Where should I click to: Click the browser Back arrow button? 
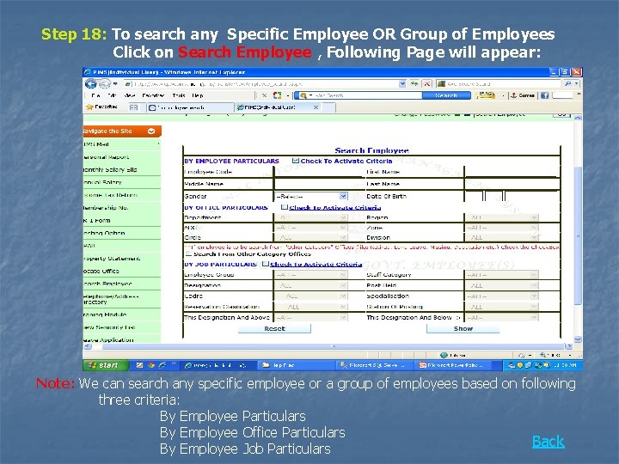(x=91, y=84)
